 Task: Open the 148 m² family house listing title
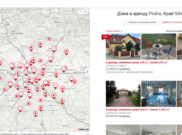(137, 62)
